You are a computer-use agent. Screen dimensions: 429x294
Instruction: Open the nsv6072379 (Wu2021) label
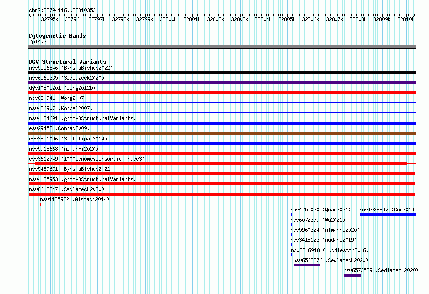(318, 220)
